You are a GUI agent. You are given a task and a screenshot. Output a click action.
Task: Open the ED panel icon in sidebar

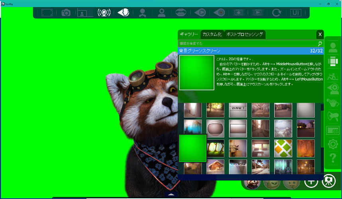[x=333, y=131]
